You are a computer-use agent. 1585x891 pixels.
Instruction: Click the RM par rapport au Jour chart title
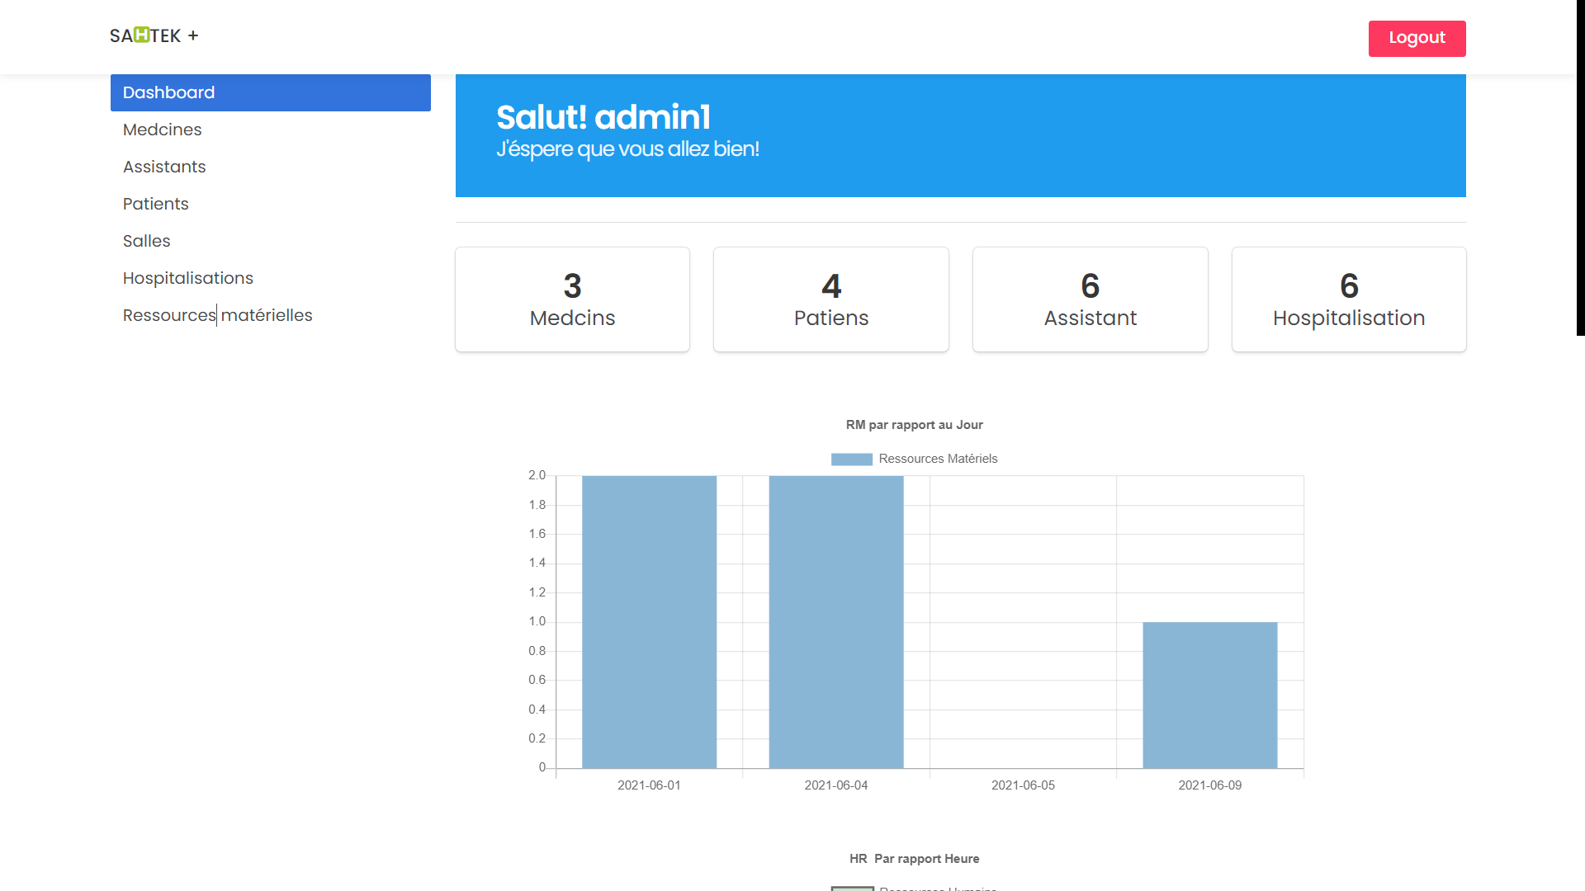pyautogui.click(x=914, y=424)
